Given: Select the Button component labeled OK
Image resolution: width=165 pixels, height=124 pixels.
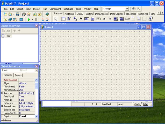Looking at the screenshot, I should [98, 19].
